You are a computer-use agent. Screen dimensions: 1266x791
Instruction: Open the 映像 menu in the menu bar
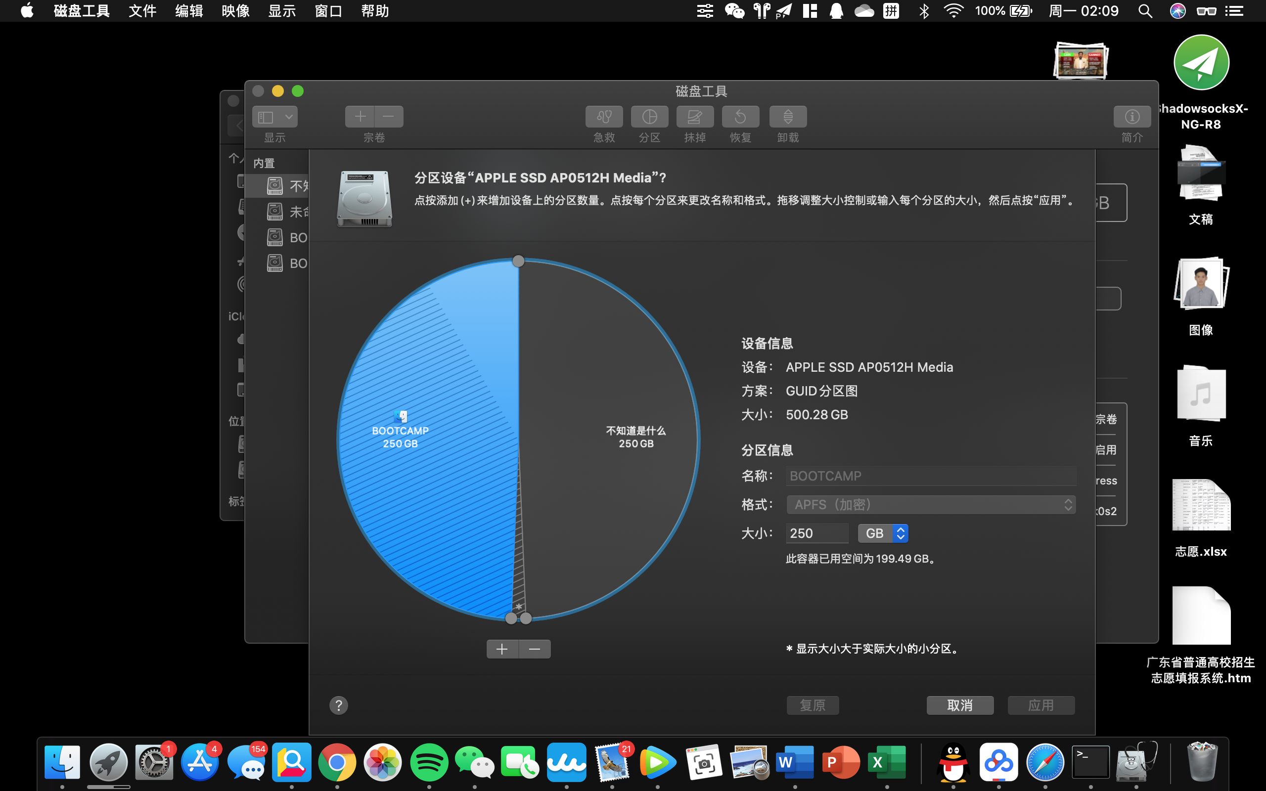tap(235, 11)
